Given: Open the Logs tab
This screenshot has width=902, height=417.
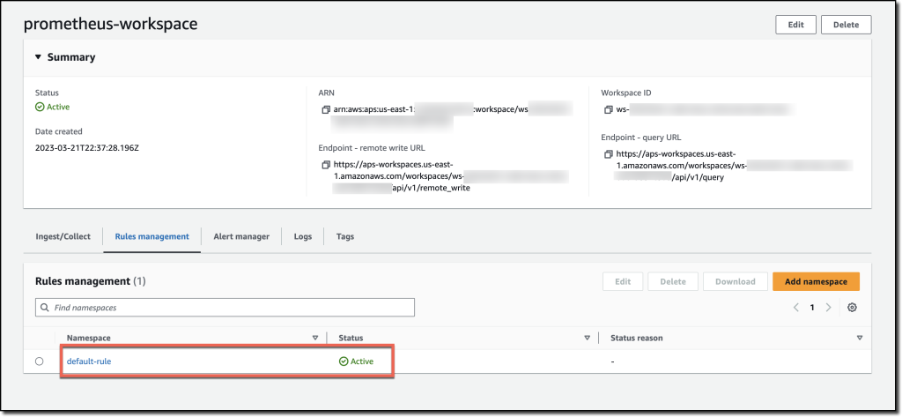Looking at the screenshot, I should coord(303,236).
